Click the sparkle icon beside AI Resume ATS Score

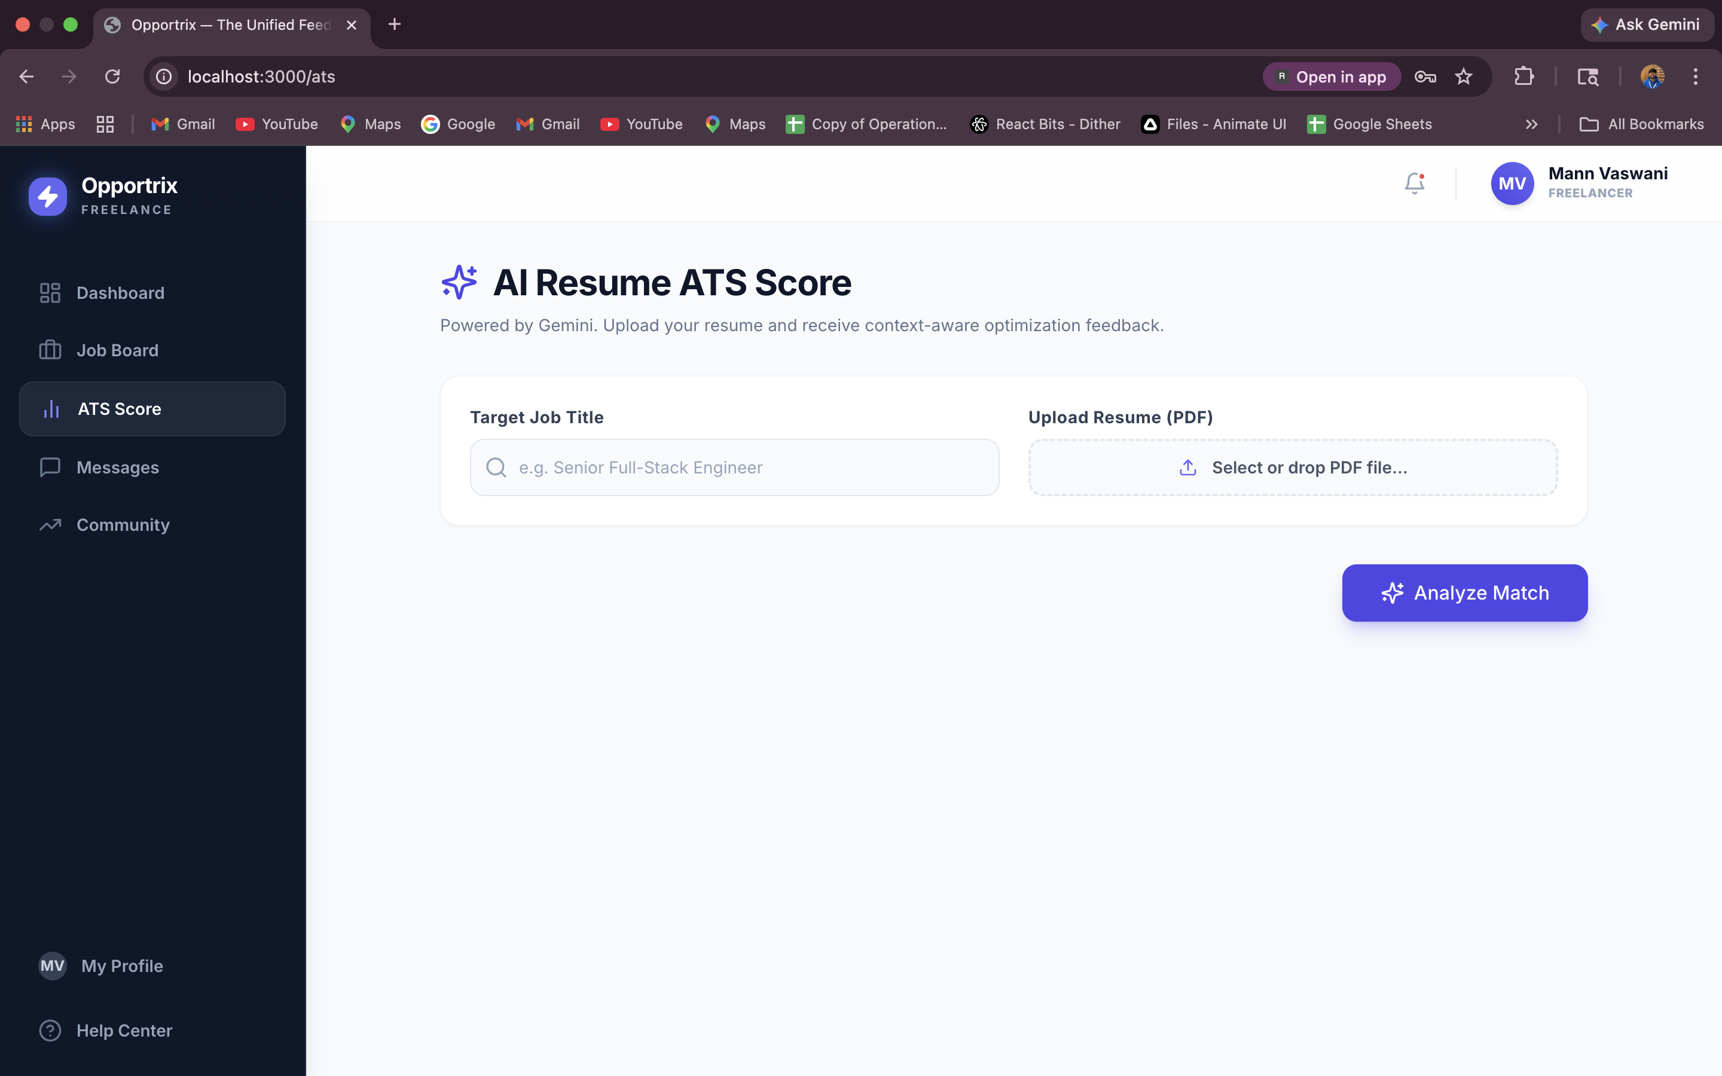click(x=459, y=283)
